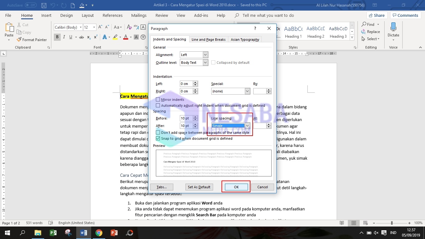The image size is (425, 239).
Task: Click Cancel in Paragraph dialog
Action: click(x=262, y=187)
